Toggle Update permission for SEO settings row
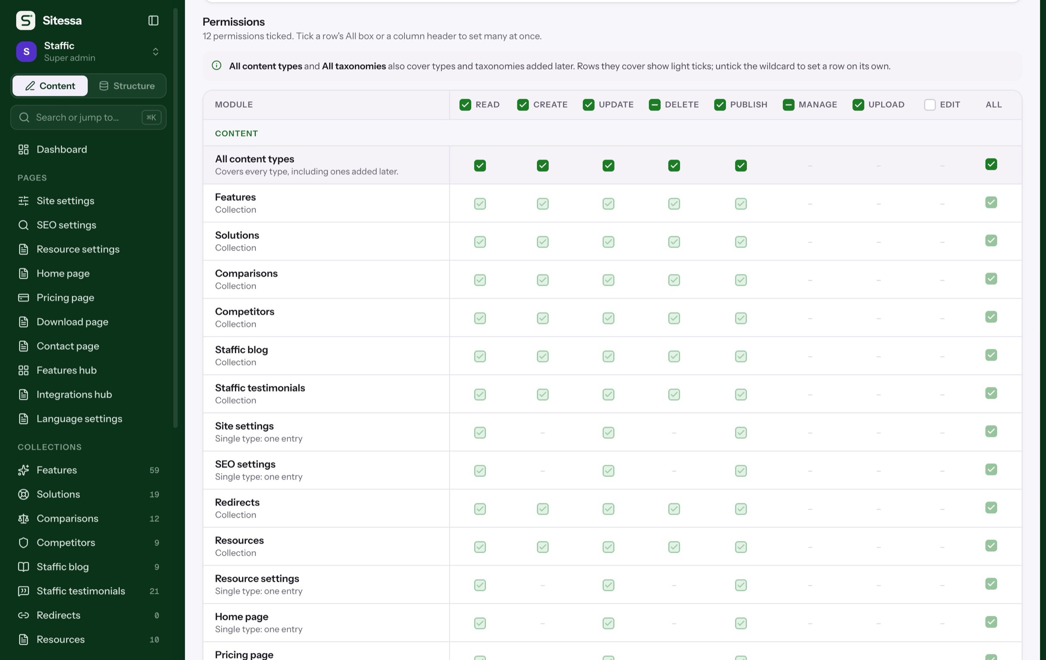This screenshot has height=660, width=1046. [608, 471]
